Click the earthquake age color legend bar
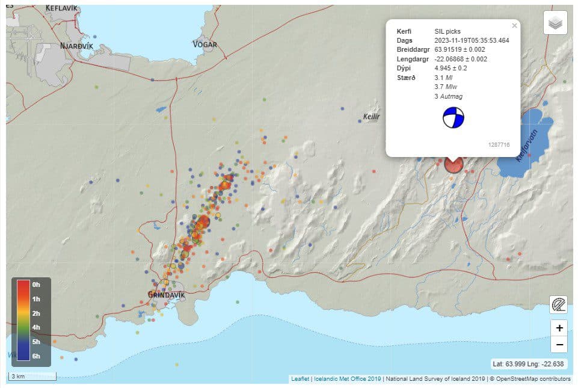This screenshot has width=578, height=388. click(23, 320)
